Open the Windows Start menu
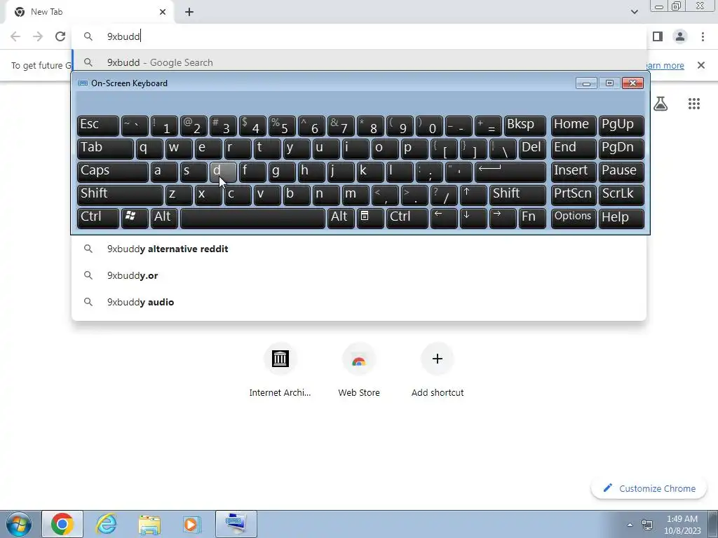Image resolution: width=718 pixels, height=538 pixels. (19, 524)
